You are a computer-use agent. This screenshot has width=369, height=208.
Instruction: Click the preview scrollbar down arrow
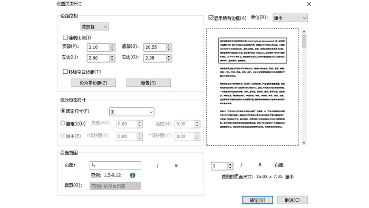click(304, 143)
